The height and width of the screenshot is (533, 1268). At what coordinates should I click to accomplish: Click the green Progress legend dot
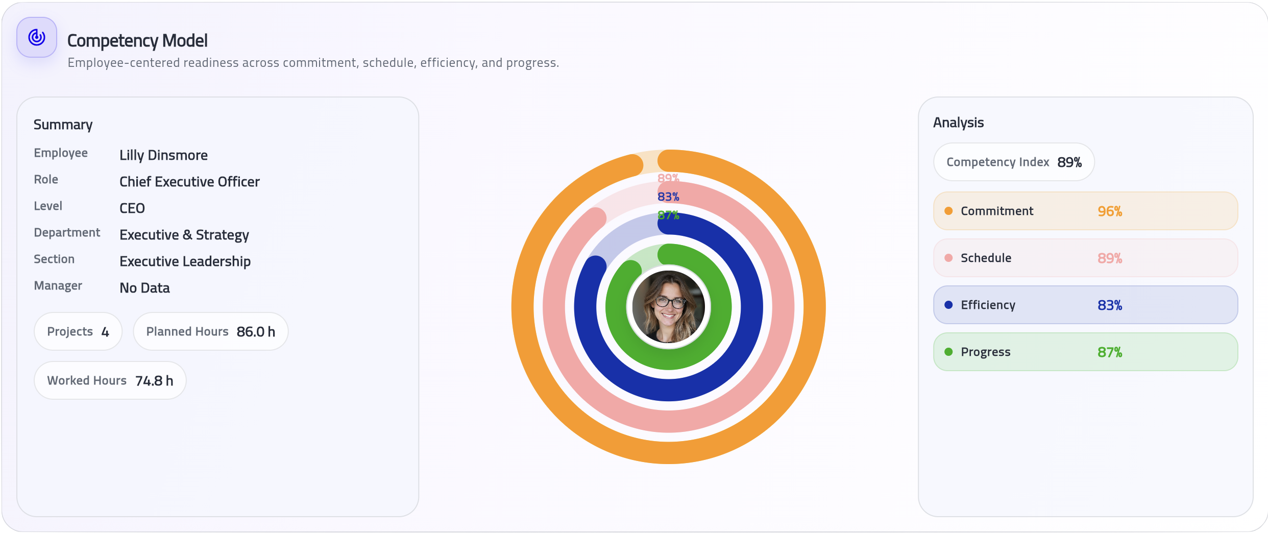click(x=948, y=352)
